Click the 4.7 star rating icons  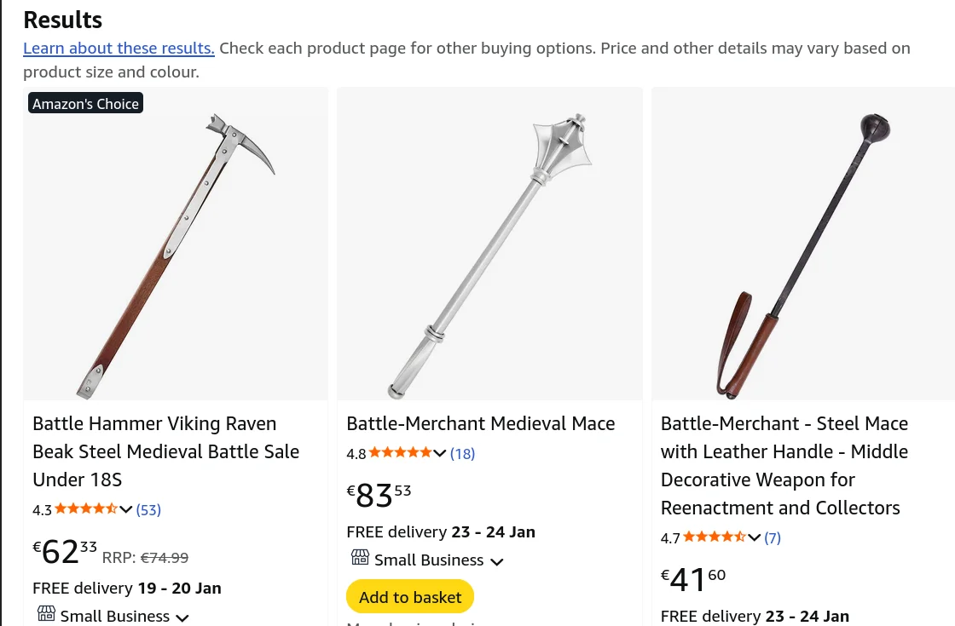click(714, 537)
